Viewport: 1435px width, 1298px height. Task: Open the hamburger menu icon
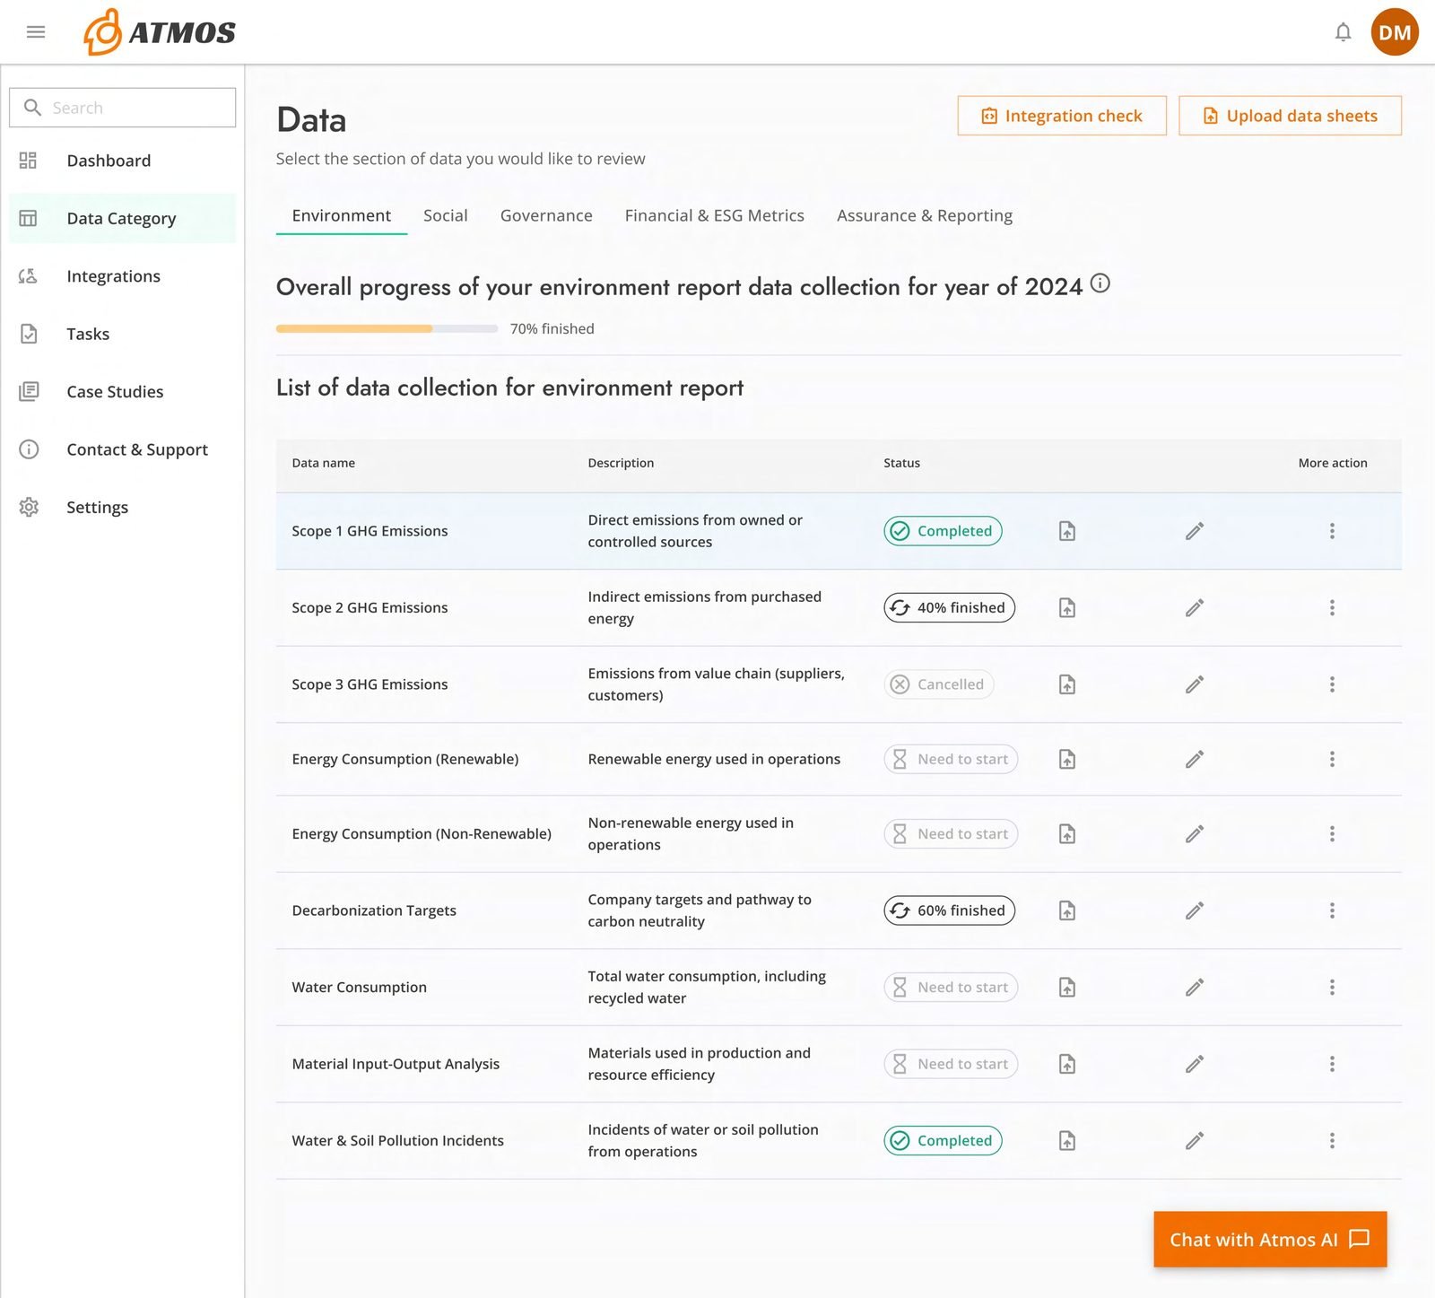(x=36, y=32)
